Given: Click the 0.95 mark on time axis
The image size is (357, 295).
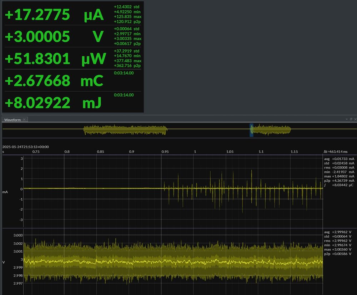Looking at the screenshot, I should [x=165, y=151].
